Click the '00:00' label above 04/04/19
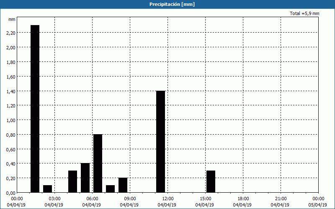 pyautogui.click(x=17, y=199)
